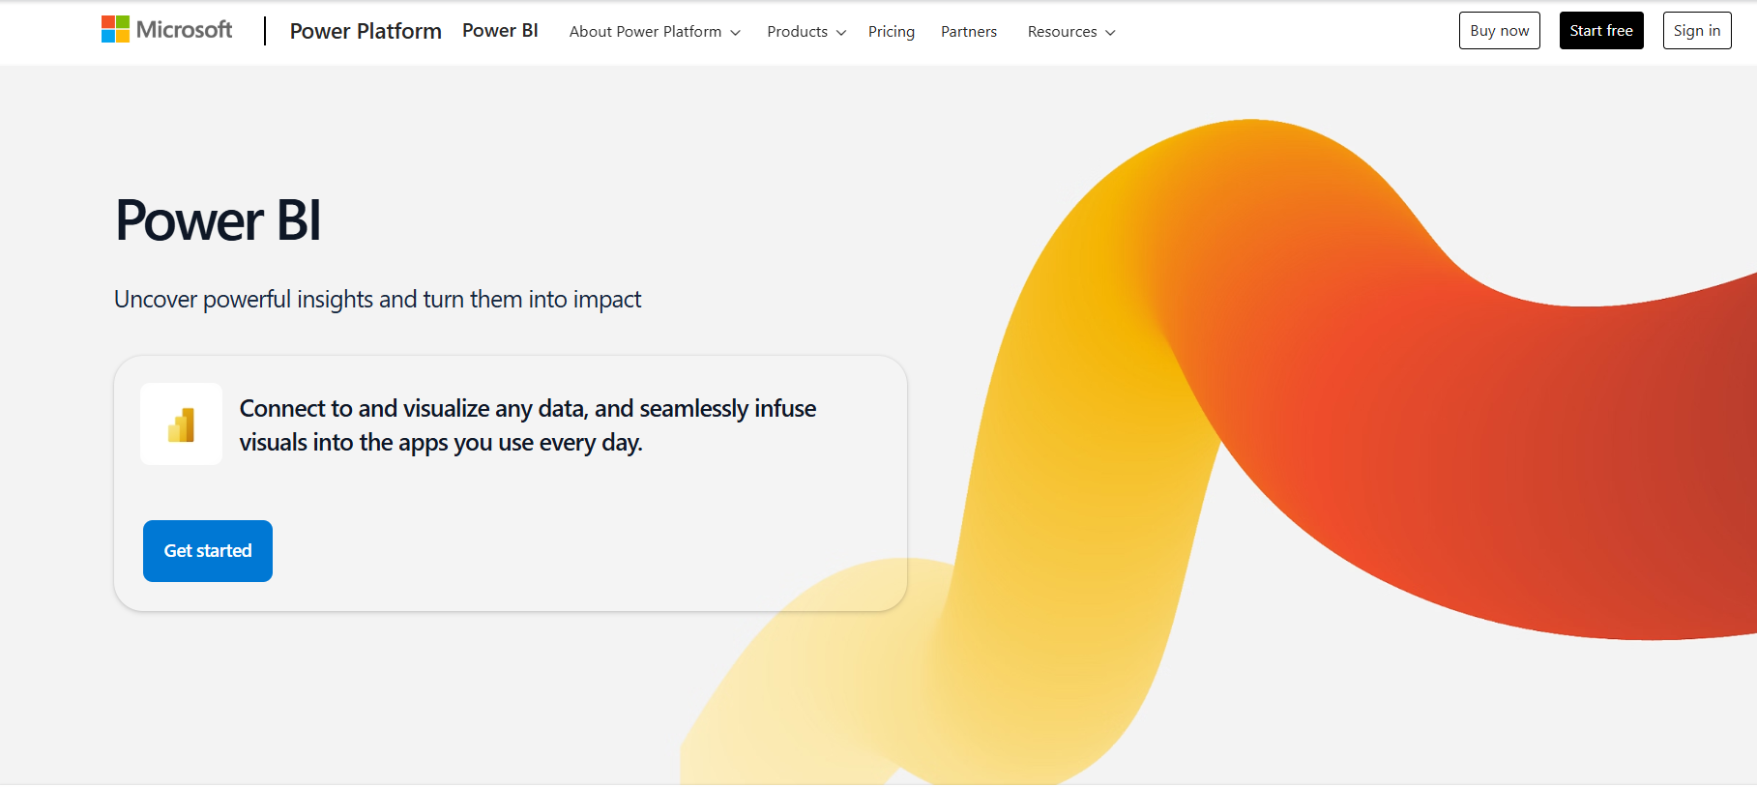Click the Power BI bar chart icon

click(182, 424)
